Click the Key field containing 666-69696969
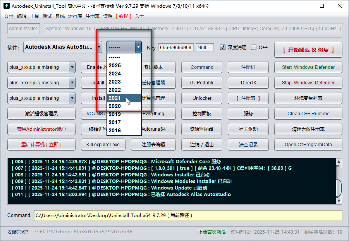The image size is (349, 241). point(176,47)
